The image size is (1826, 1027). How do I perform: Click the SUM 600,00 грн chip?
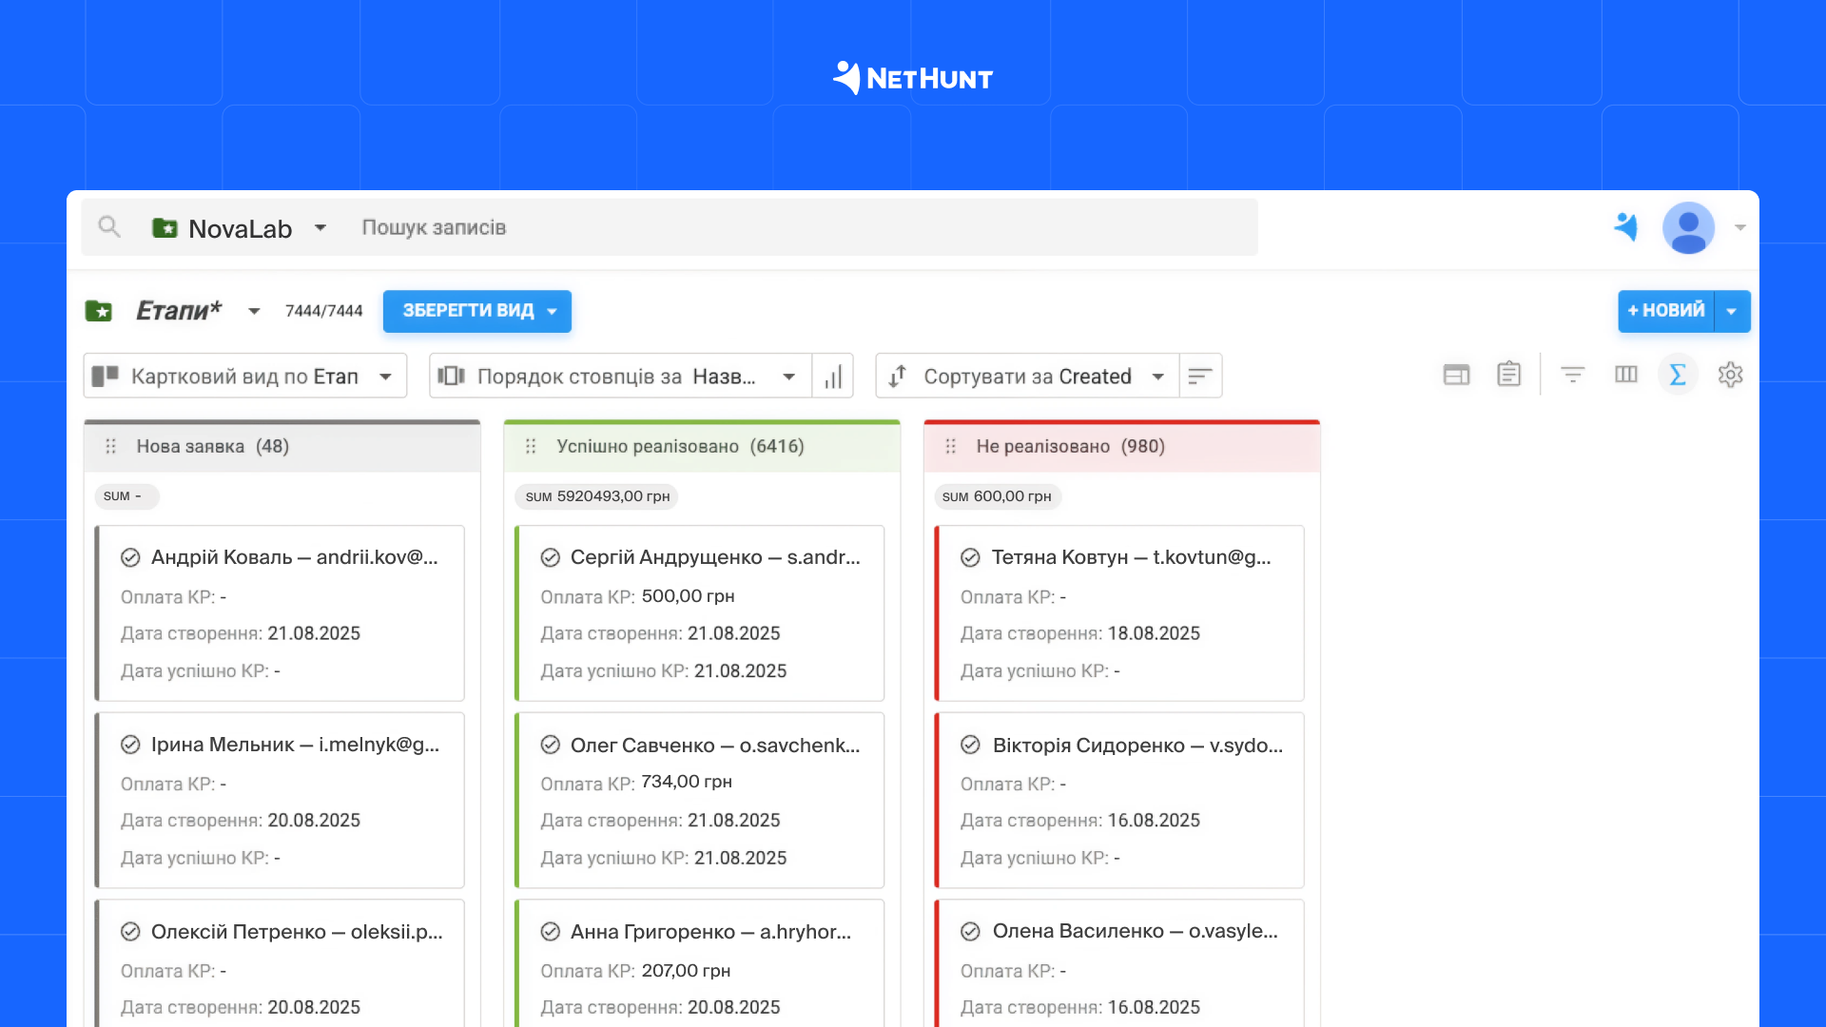[997, 496]
